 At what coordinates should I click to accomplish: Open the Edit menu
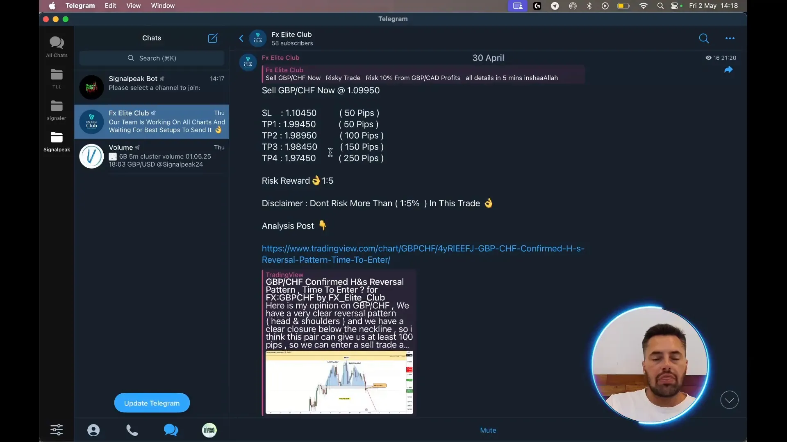(110, 6)
